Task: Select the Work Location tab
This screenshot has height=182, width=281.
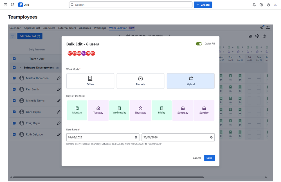Action: tap(122, 28)
